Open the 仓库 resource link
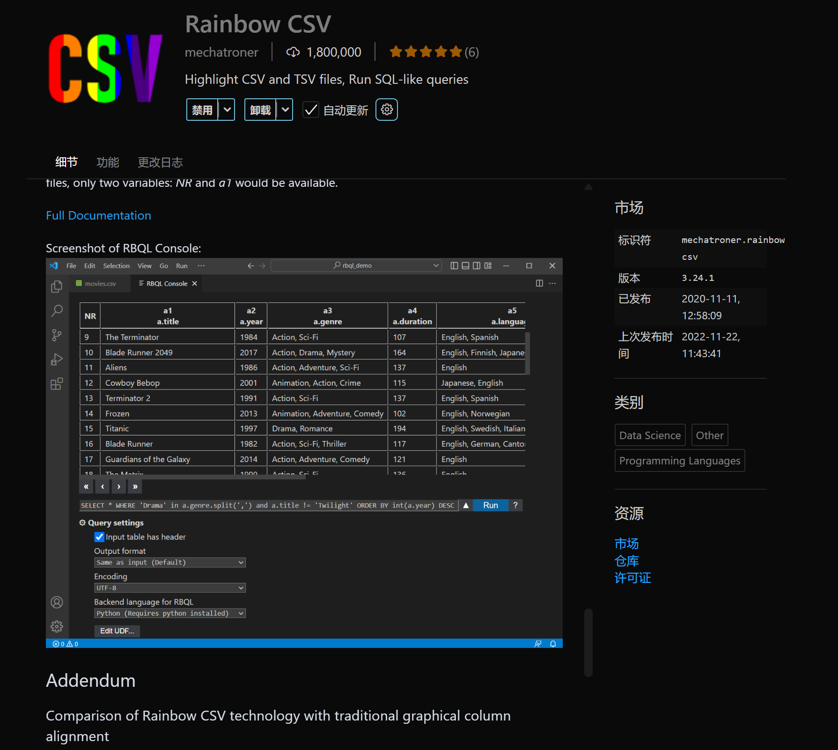 coord(626,561)
